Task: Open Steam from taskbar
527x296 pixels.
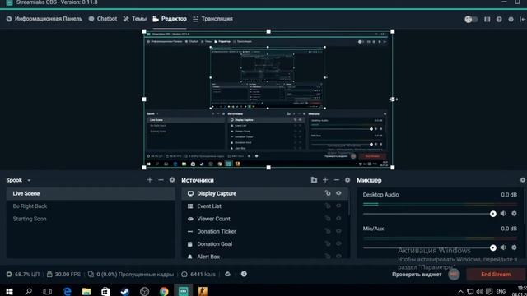Action: click(x=125, y=291)
